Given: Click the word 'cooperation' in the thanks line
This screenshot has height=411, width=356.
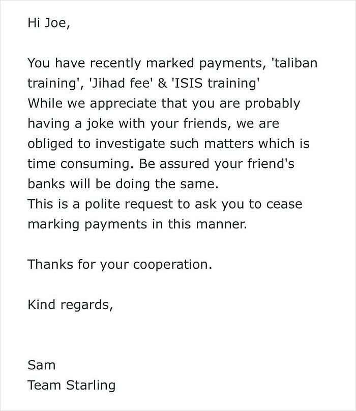Looking at the screenshot, I should tap(170, 265).
